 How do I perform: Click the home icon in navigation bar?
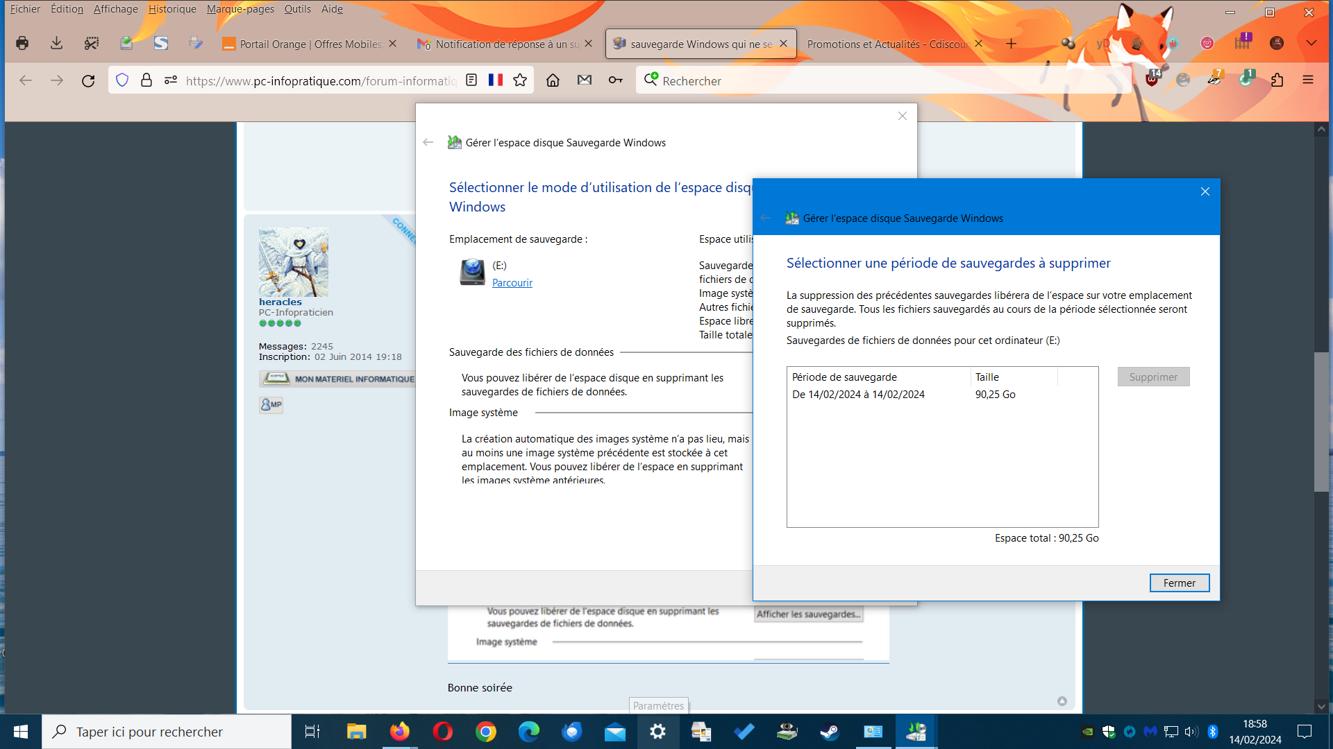pos(553,80)
